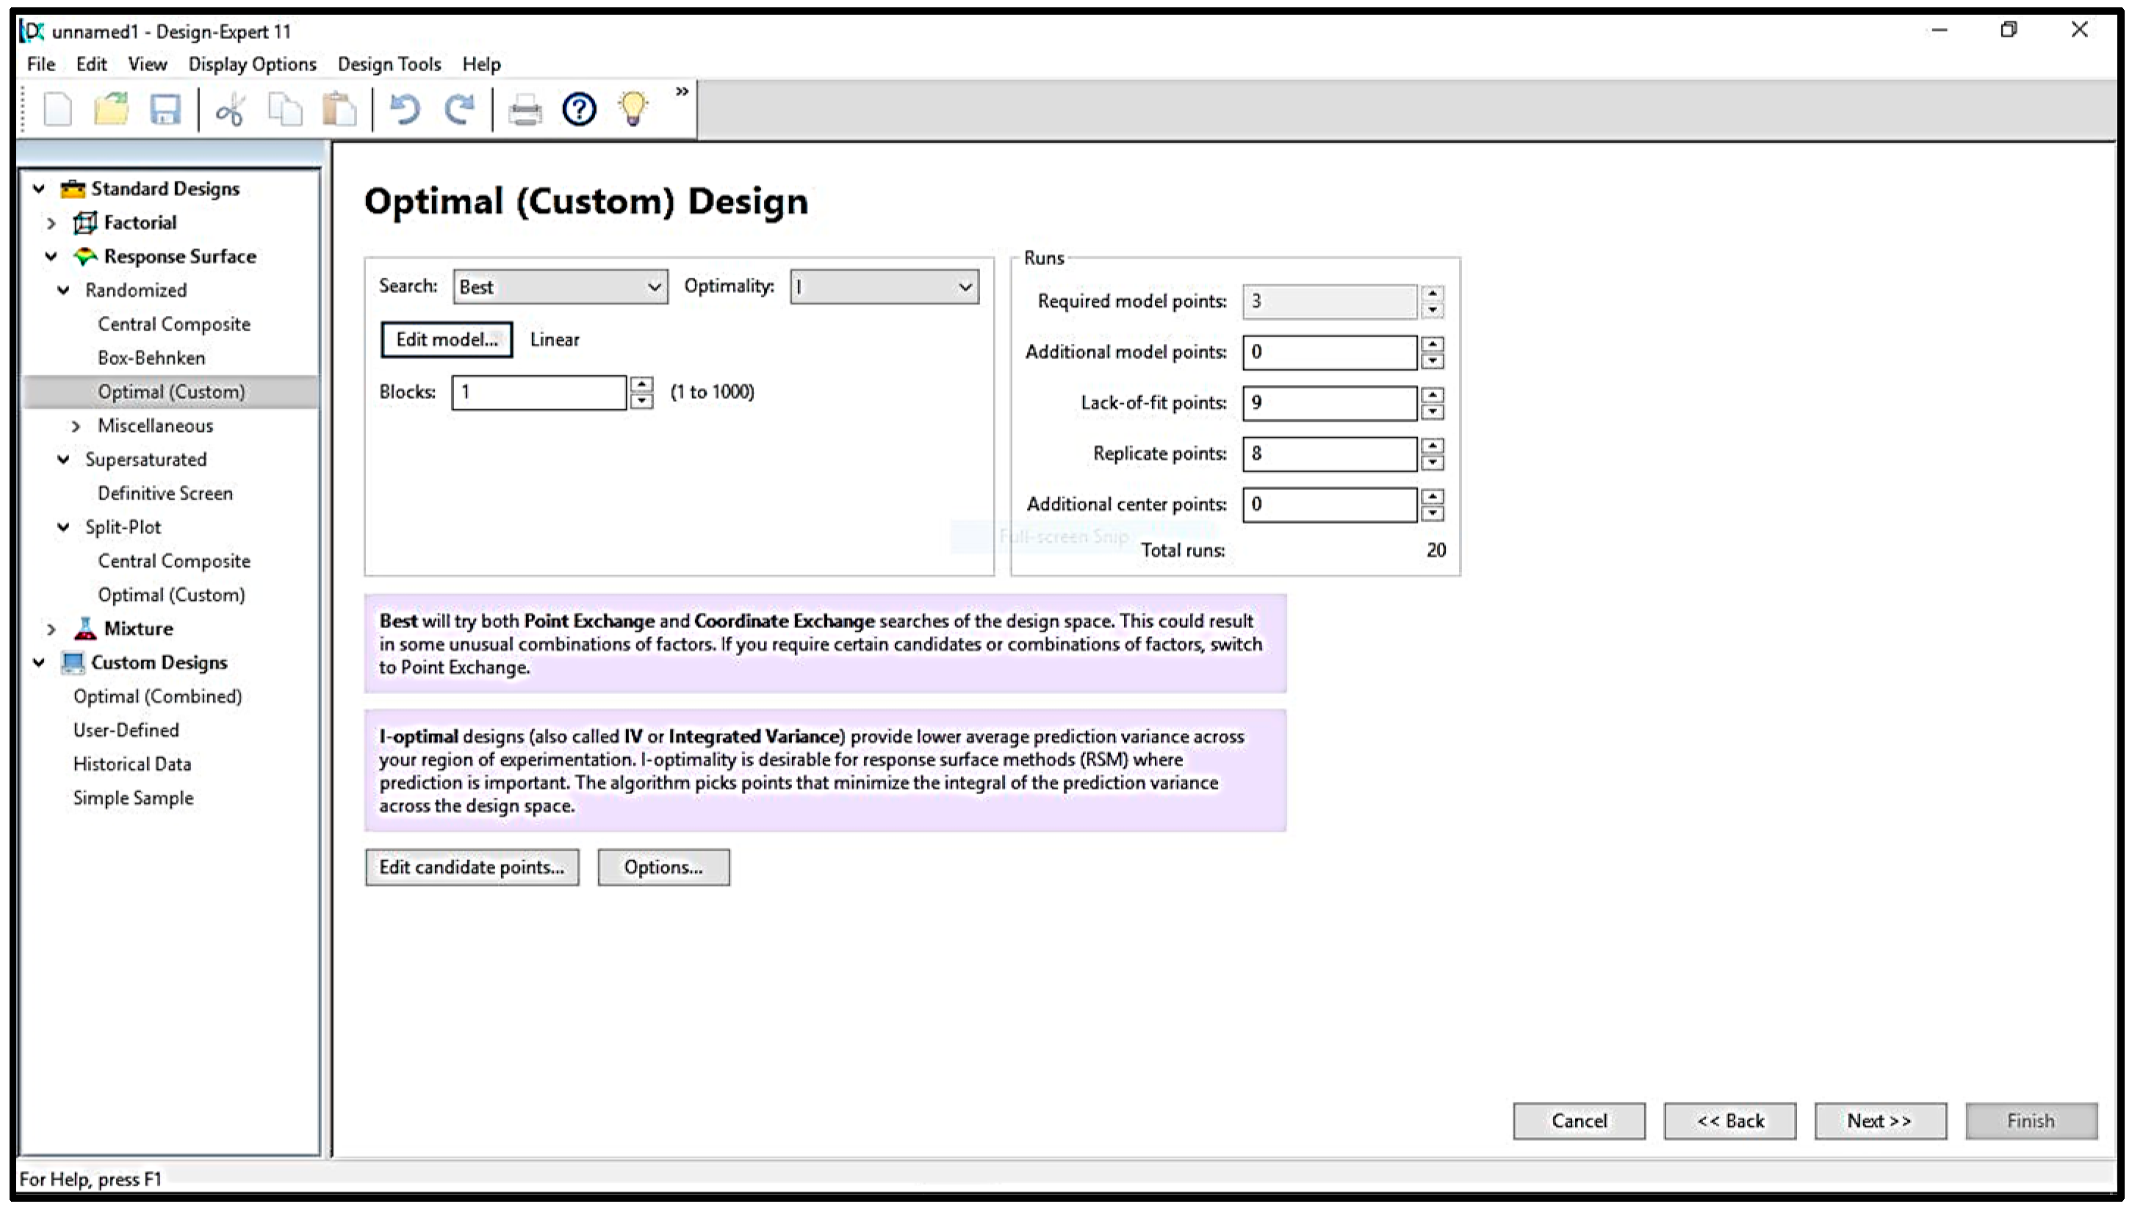Click the light bulb tips icon
2132x1212 pixels.
point(633,109)
